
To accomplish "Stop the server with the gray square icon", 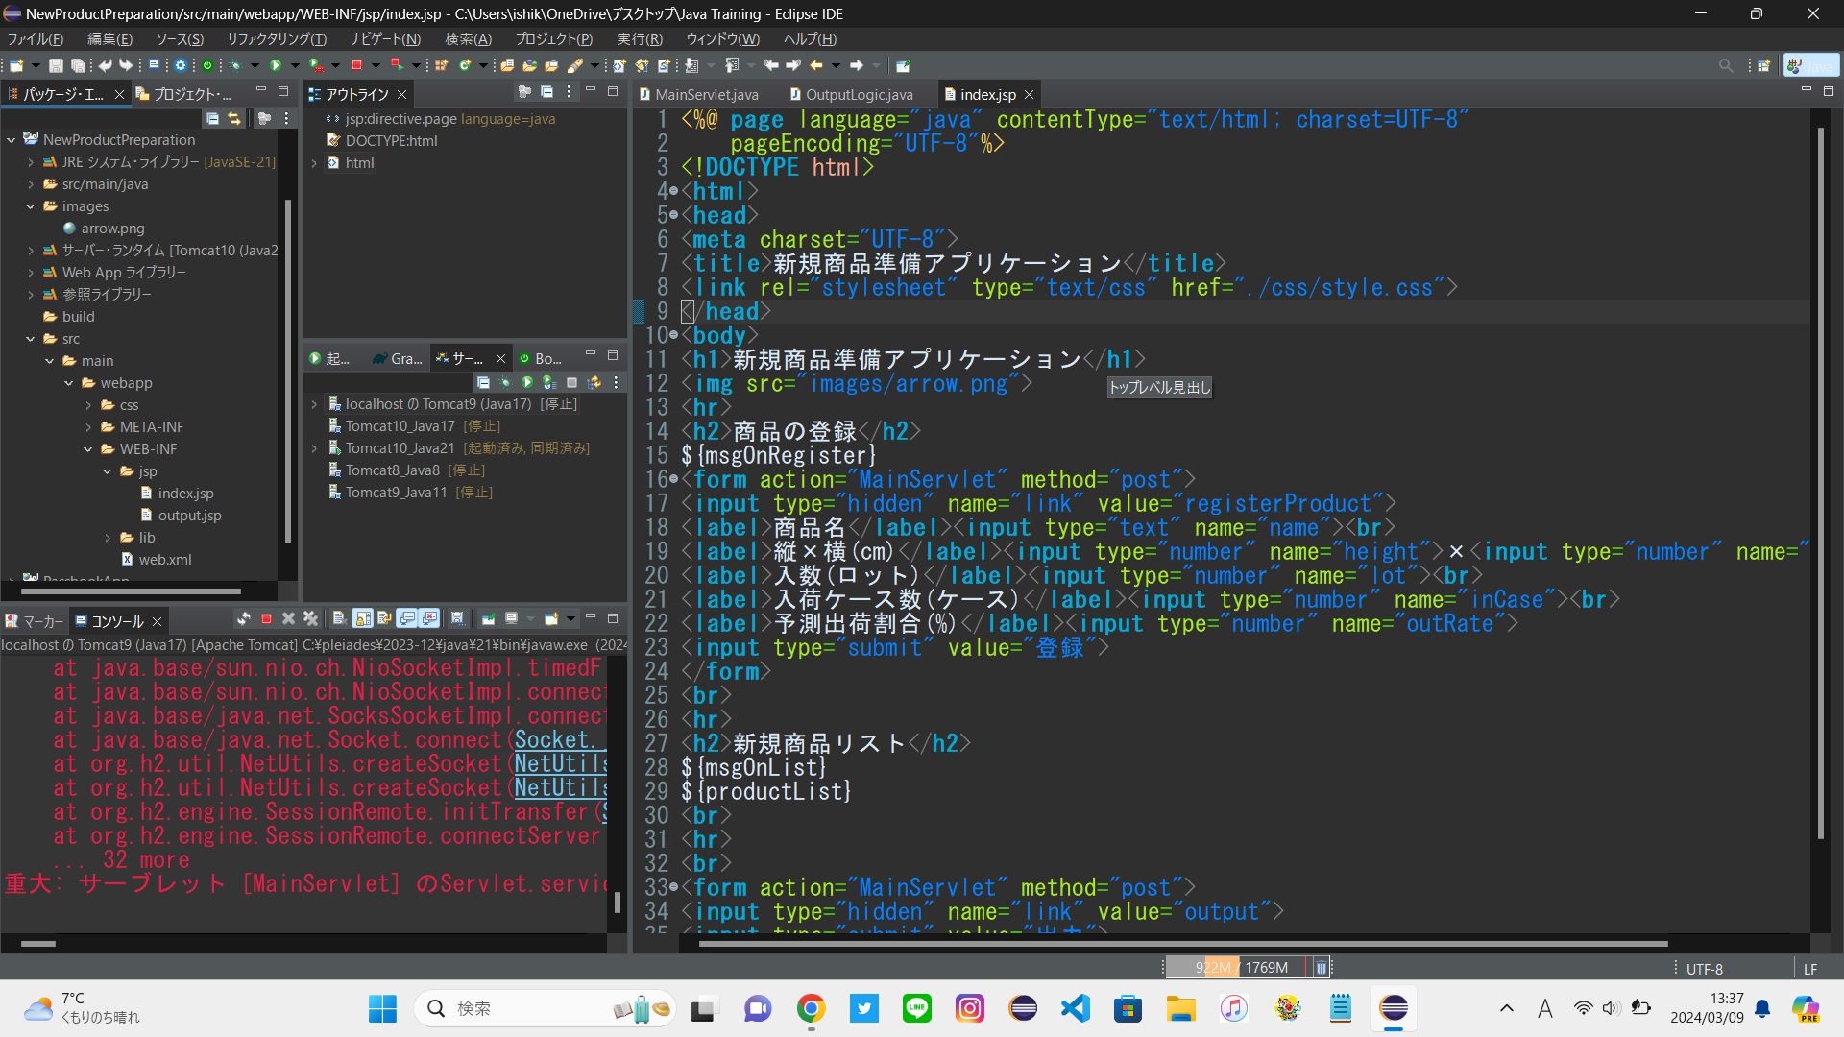I will point(571,383).
